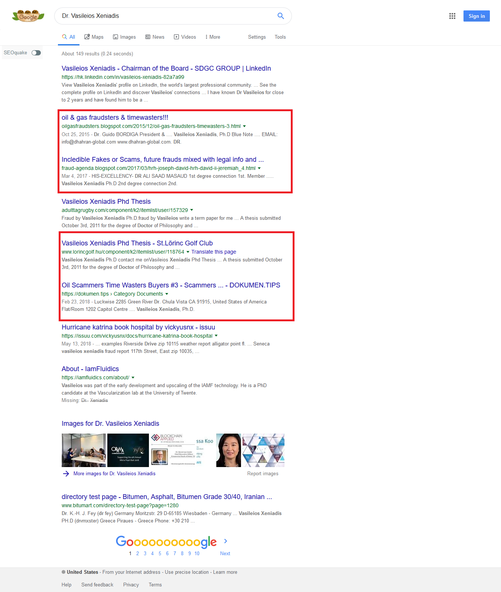Open the More search options menu

[x=212, y=37]
